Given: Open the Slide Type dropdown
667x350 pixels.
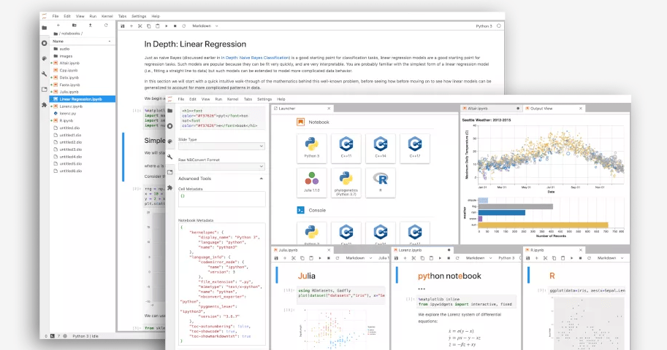Looking at the screenshot, I should coord(221,146).
